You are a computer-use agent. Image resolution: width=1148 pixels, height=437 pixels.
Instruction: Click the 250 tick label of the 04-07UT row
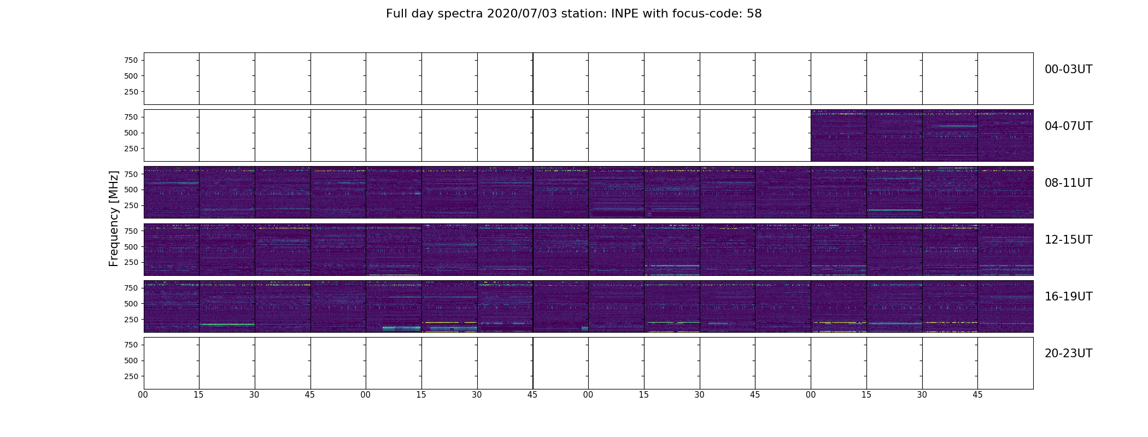click(131, 149)
